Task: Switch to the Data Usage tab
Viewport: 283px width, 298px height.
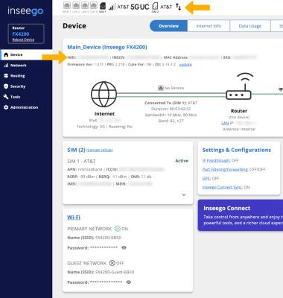Action: coord(250,26)
